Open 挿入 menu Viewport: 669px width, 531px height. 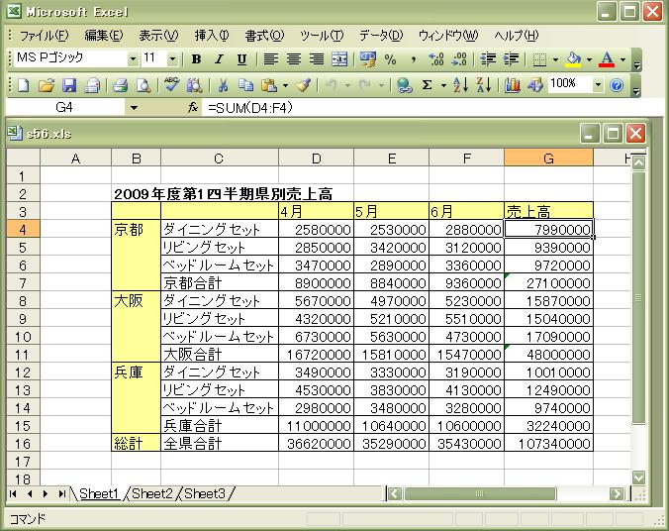(x=212, y=36)
